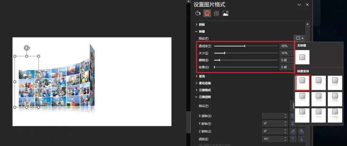The width and height of the screenshot is (347, 146).
Task: Choose first reflection variation in row one
Action: point(302,83)
